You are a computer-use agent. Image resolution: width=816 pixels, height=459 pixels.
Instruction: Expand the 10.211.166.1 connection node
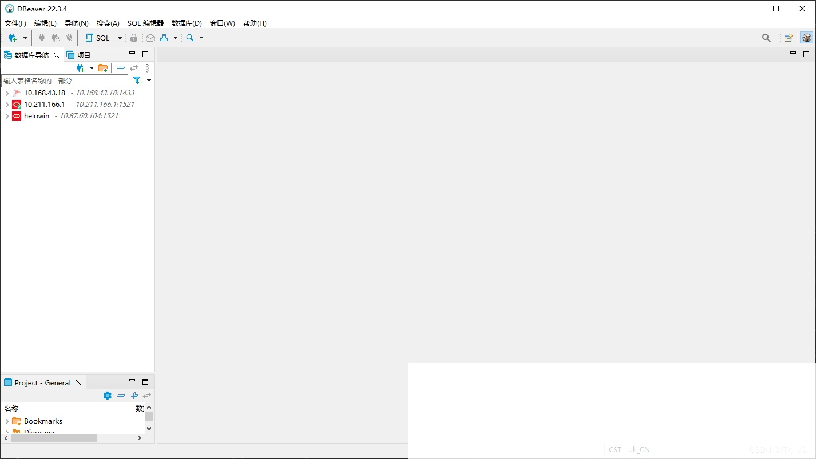7,104
